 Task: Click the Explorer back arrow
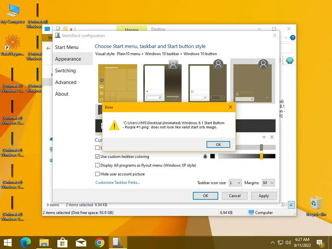tap(49, 48)
